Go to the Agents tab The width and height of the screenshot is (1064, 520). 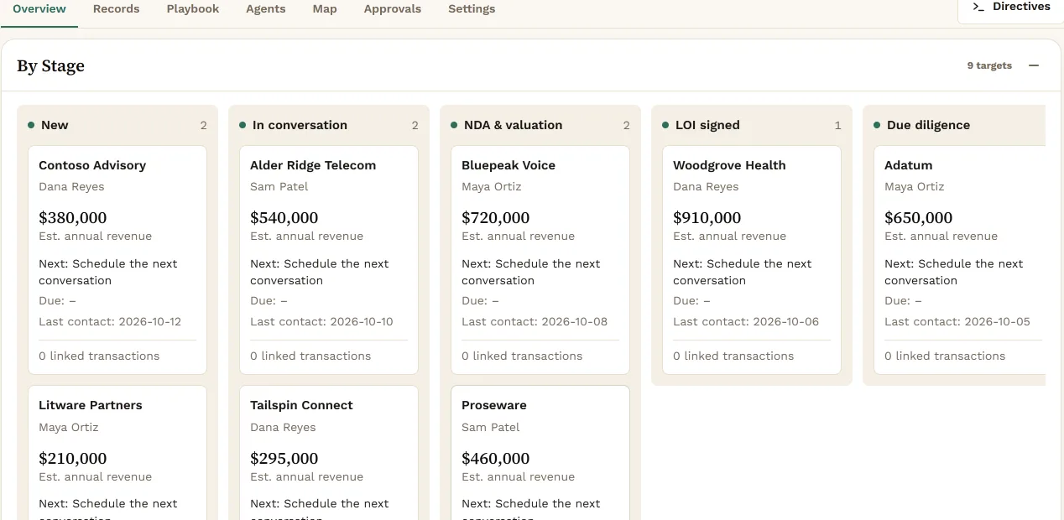tap(266, 9)
